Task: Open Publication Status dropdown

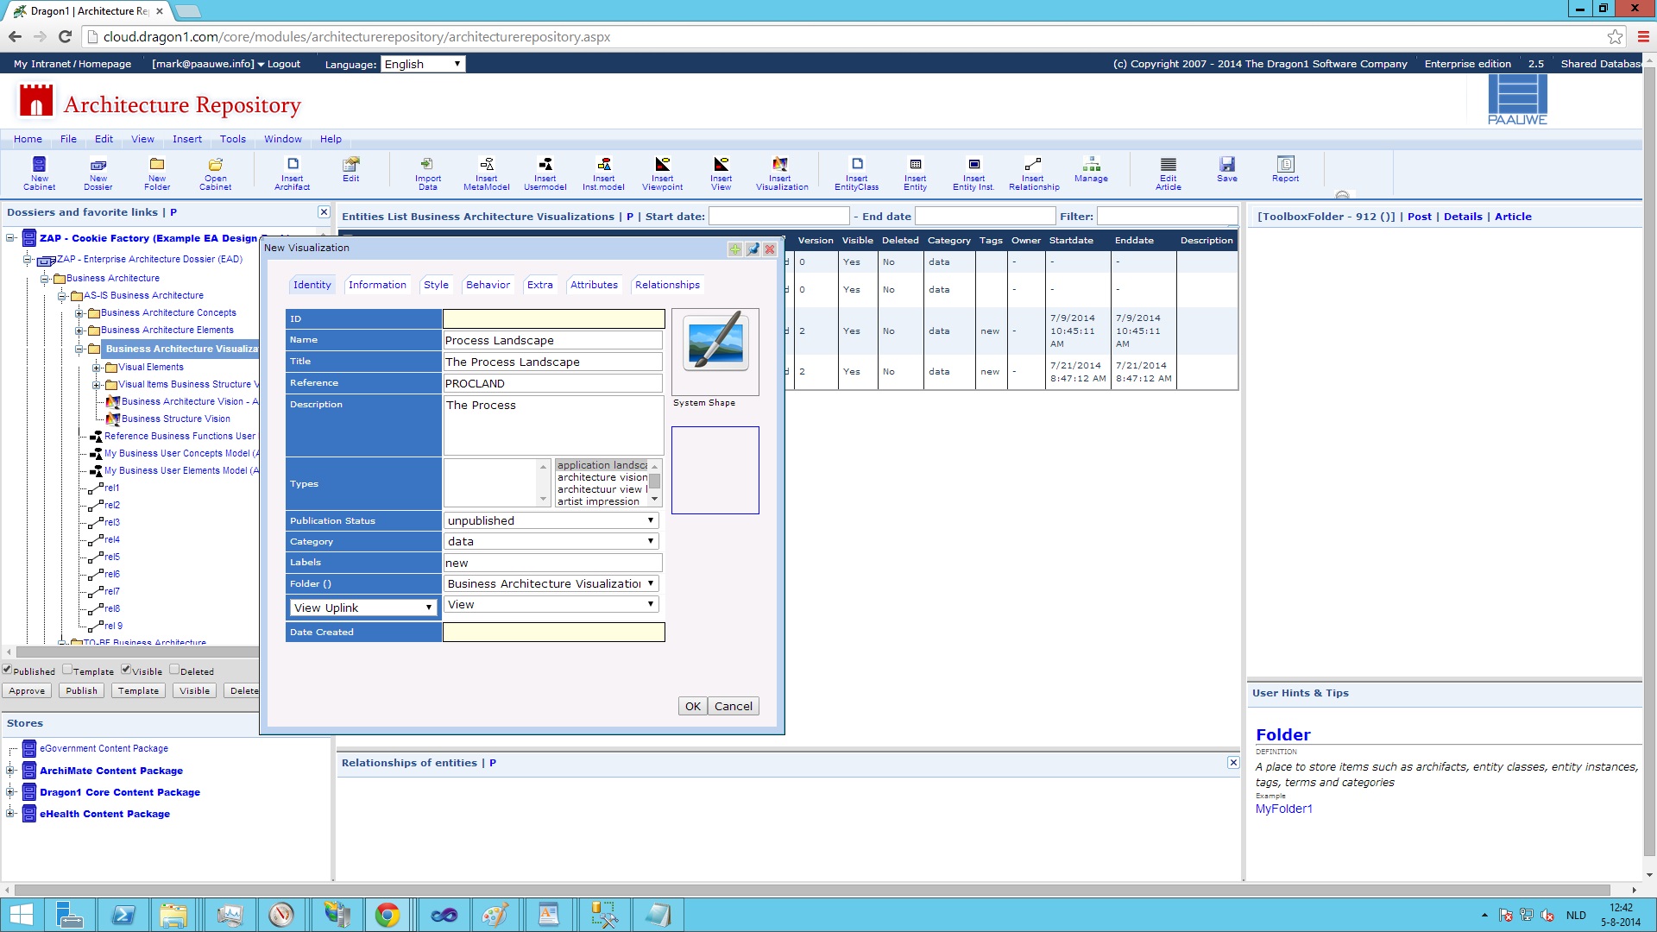Action: [x=551, y=520]
